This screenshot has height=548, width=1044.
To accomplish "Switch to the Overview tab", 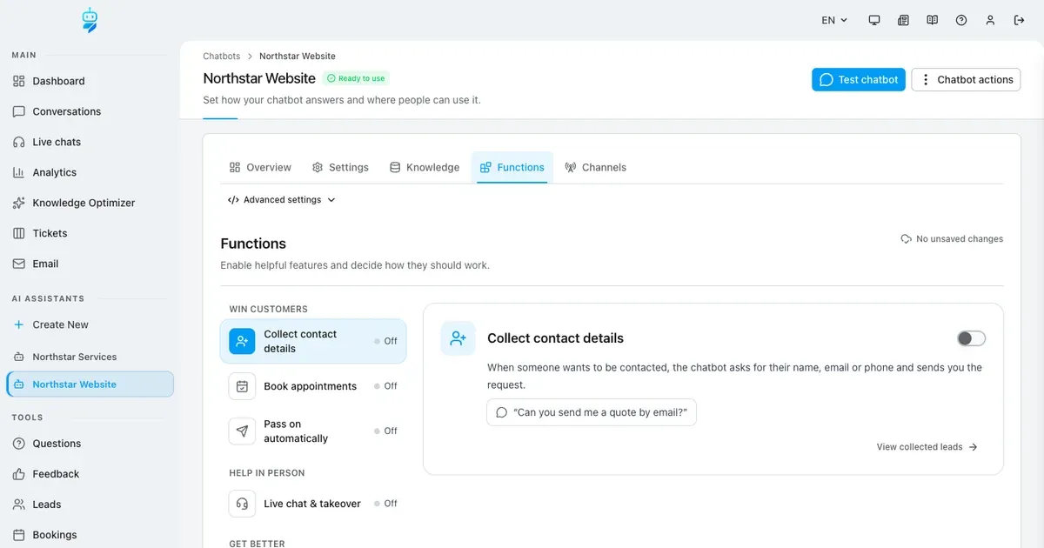I will tap(260, 167).
